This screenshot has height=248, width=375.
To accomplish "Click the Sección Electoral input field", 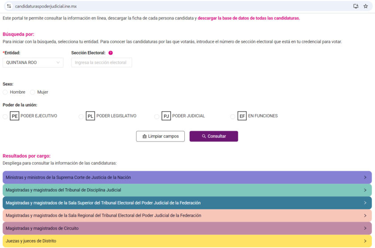I will pyautogui.click(x=102, y=62).
